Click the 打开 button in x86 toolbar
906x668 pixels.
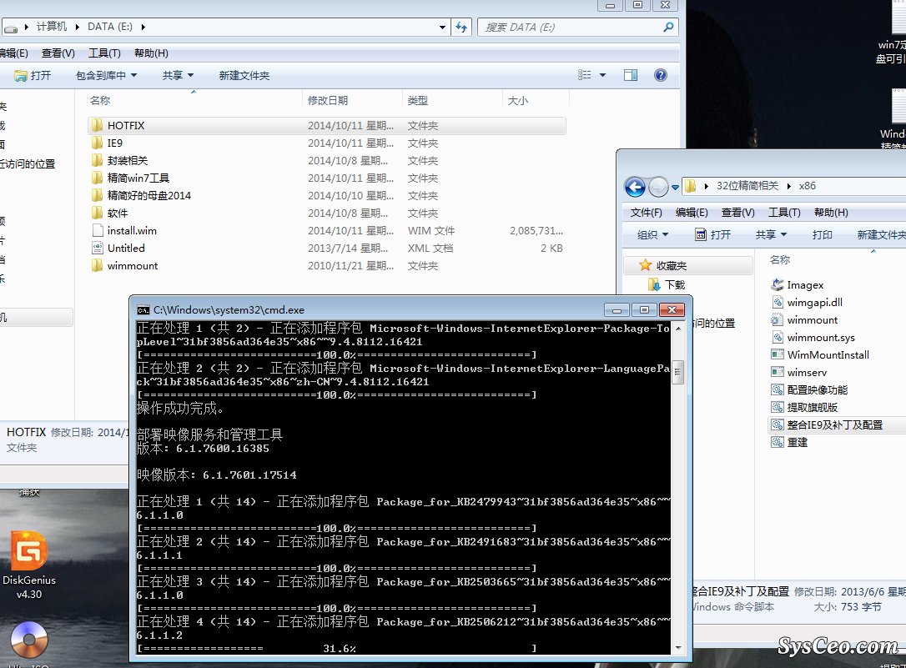(x=713, y=235)
